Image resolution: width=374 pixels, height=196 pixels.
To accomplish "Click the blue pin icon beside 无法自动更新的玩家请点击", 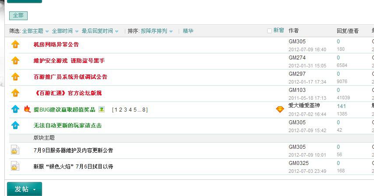I will [x=15, y=125].
